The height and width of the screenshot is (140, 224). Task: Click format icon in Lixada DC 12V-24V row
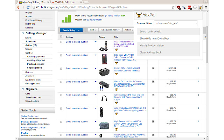pyautogui.click(x=153, y=82)
